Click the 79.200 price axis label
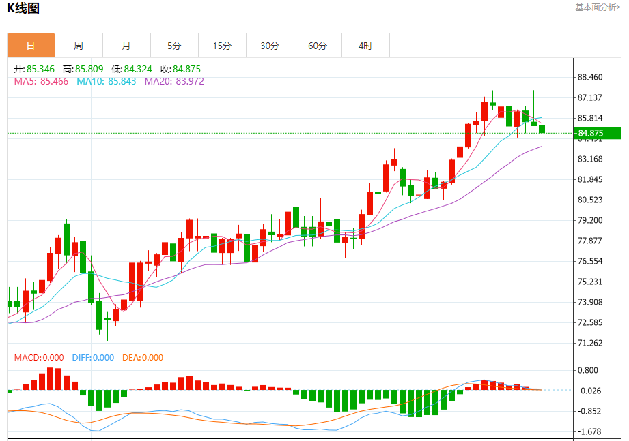The height and width of the screenshot is (441, 629). click(589, 220)
